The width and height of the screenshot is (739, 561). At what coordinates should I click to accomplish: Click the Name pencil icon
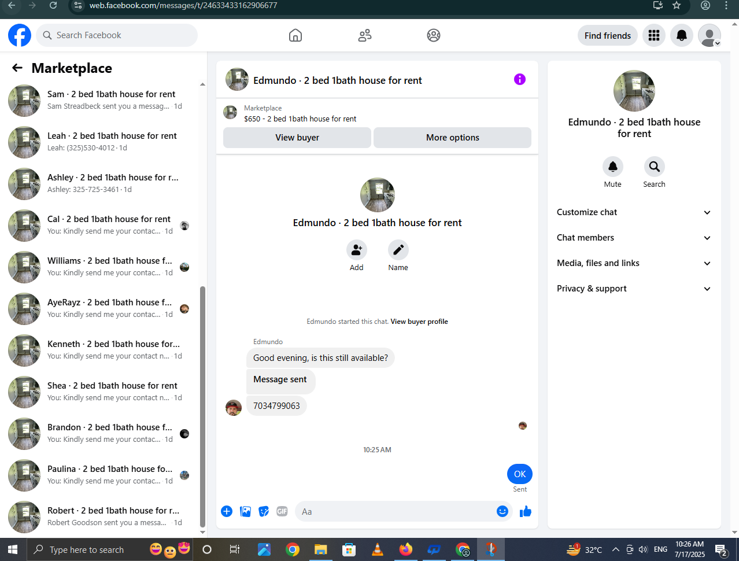click(398, 250)
